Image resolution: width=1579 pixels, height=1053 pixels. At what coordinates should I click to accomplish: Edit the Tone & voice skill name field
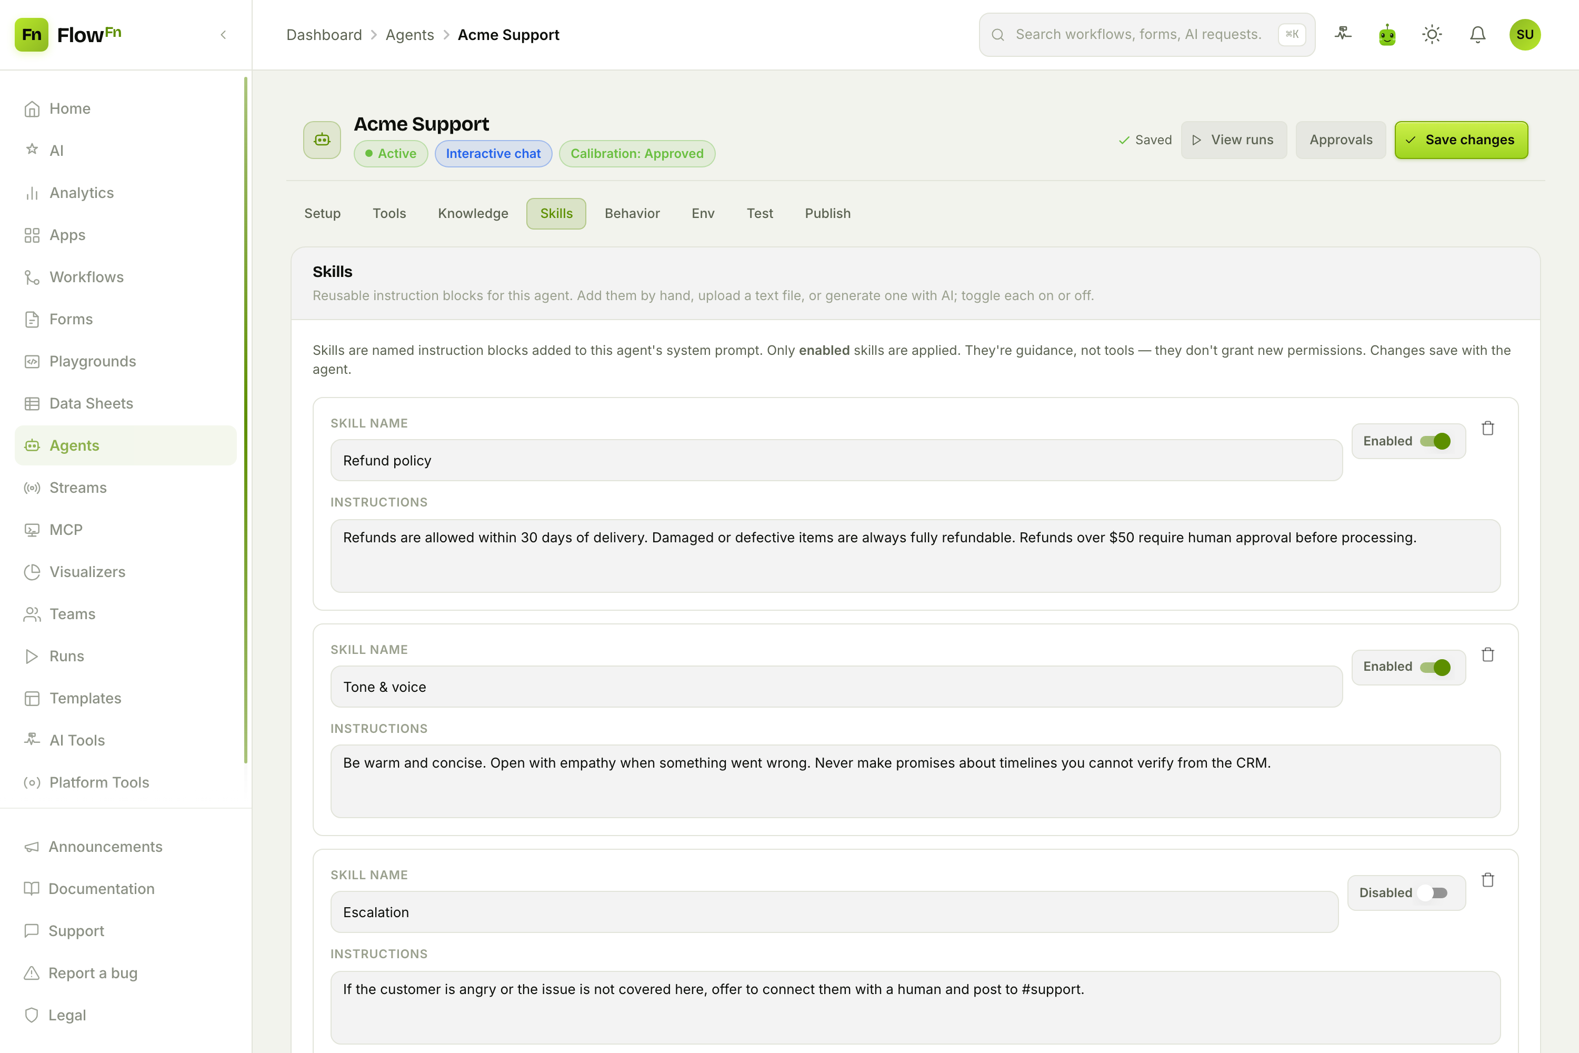point(836,687)
